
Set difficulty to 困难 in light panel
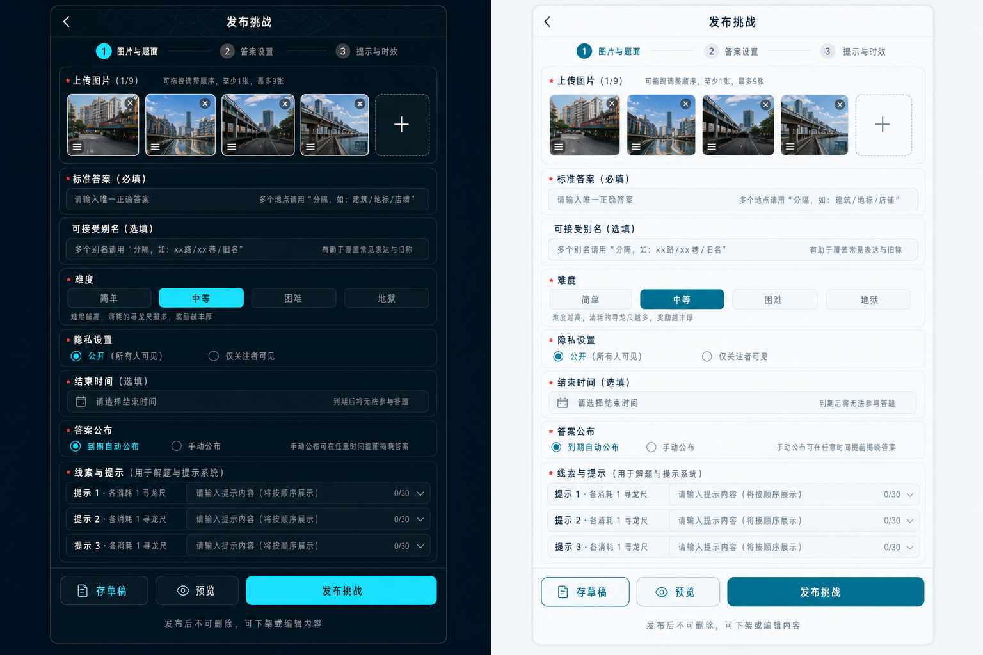point(774,299)
